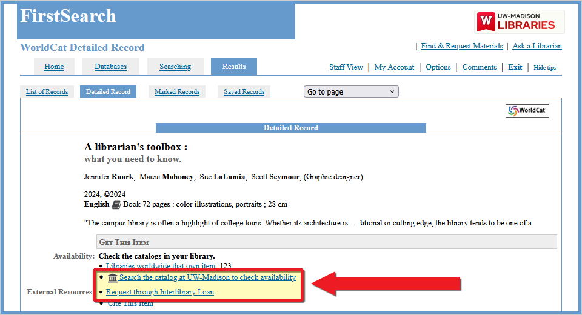Click Request through Interlibrary Loan
582x315 pixels.
click(x=160, y=292)
